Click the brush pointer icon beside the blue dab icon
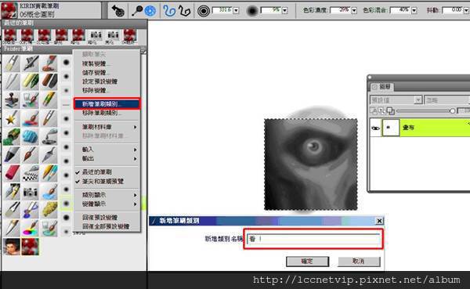 (137, 11)
